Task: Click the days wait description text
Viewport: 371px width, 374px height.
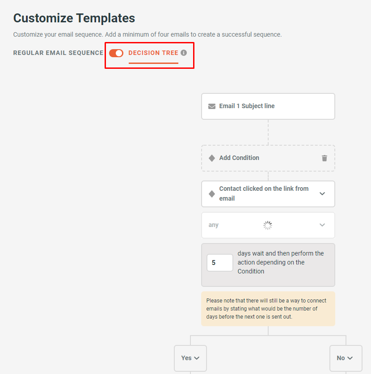Action: click(281, 262)
